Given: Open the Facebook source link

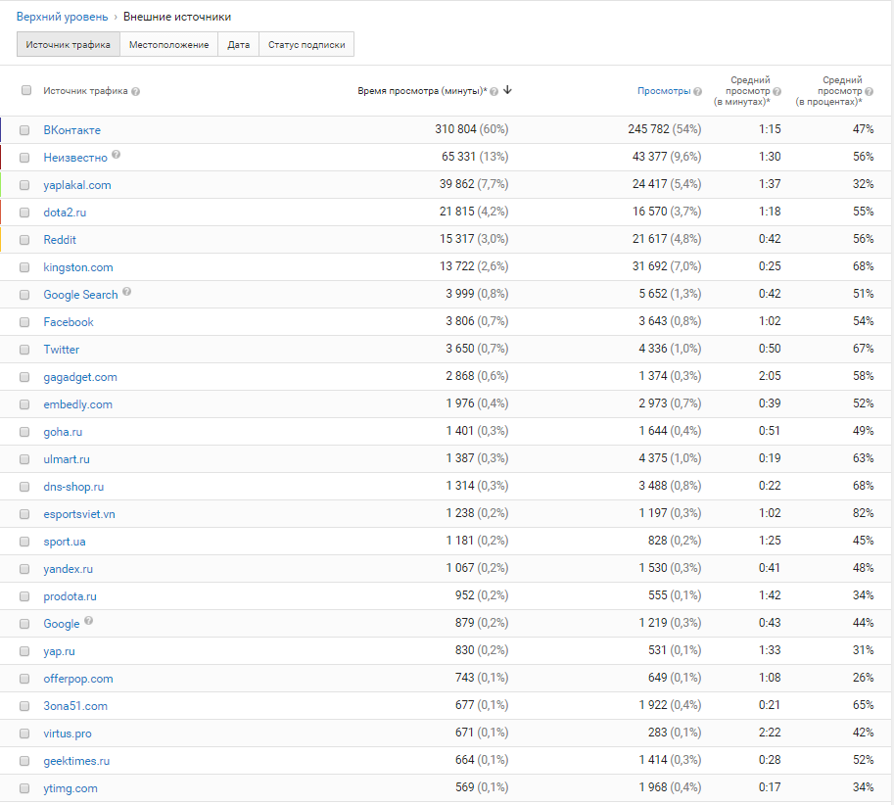Looking at the screenshot, I should [x=69, y=322].
